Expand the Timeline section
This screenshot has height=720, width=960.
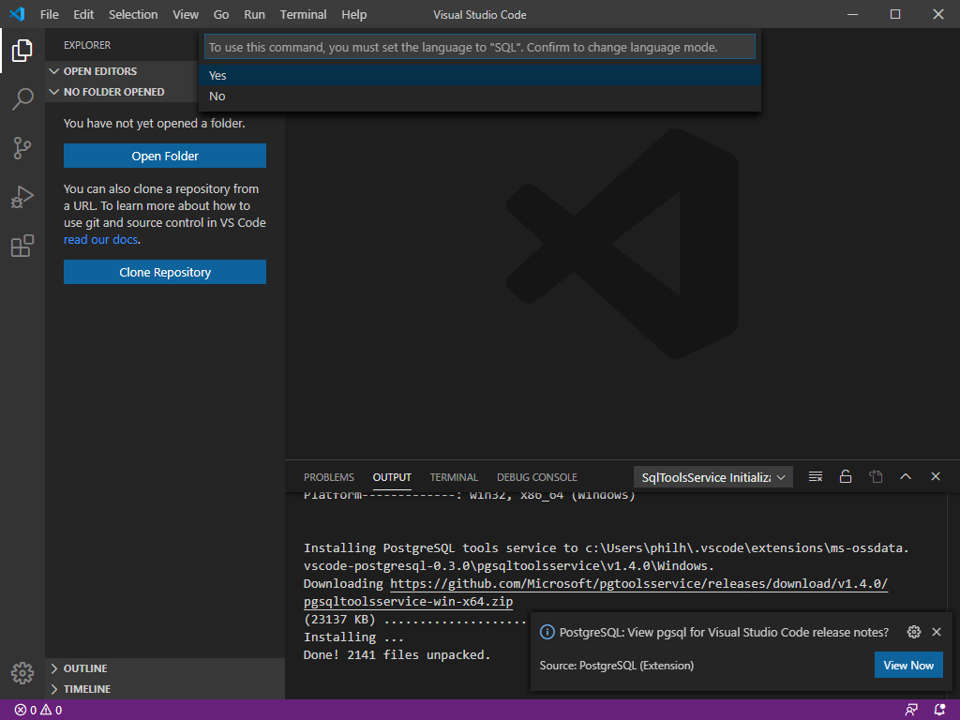86,689
